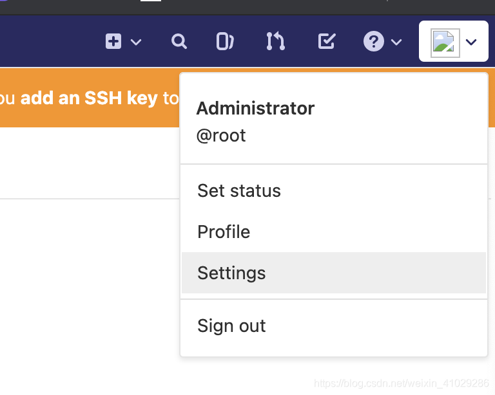Click the plus icon to create new item
495x395 pixels.
pos(113,41)
